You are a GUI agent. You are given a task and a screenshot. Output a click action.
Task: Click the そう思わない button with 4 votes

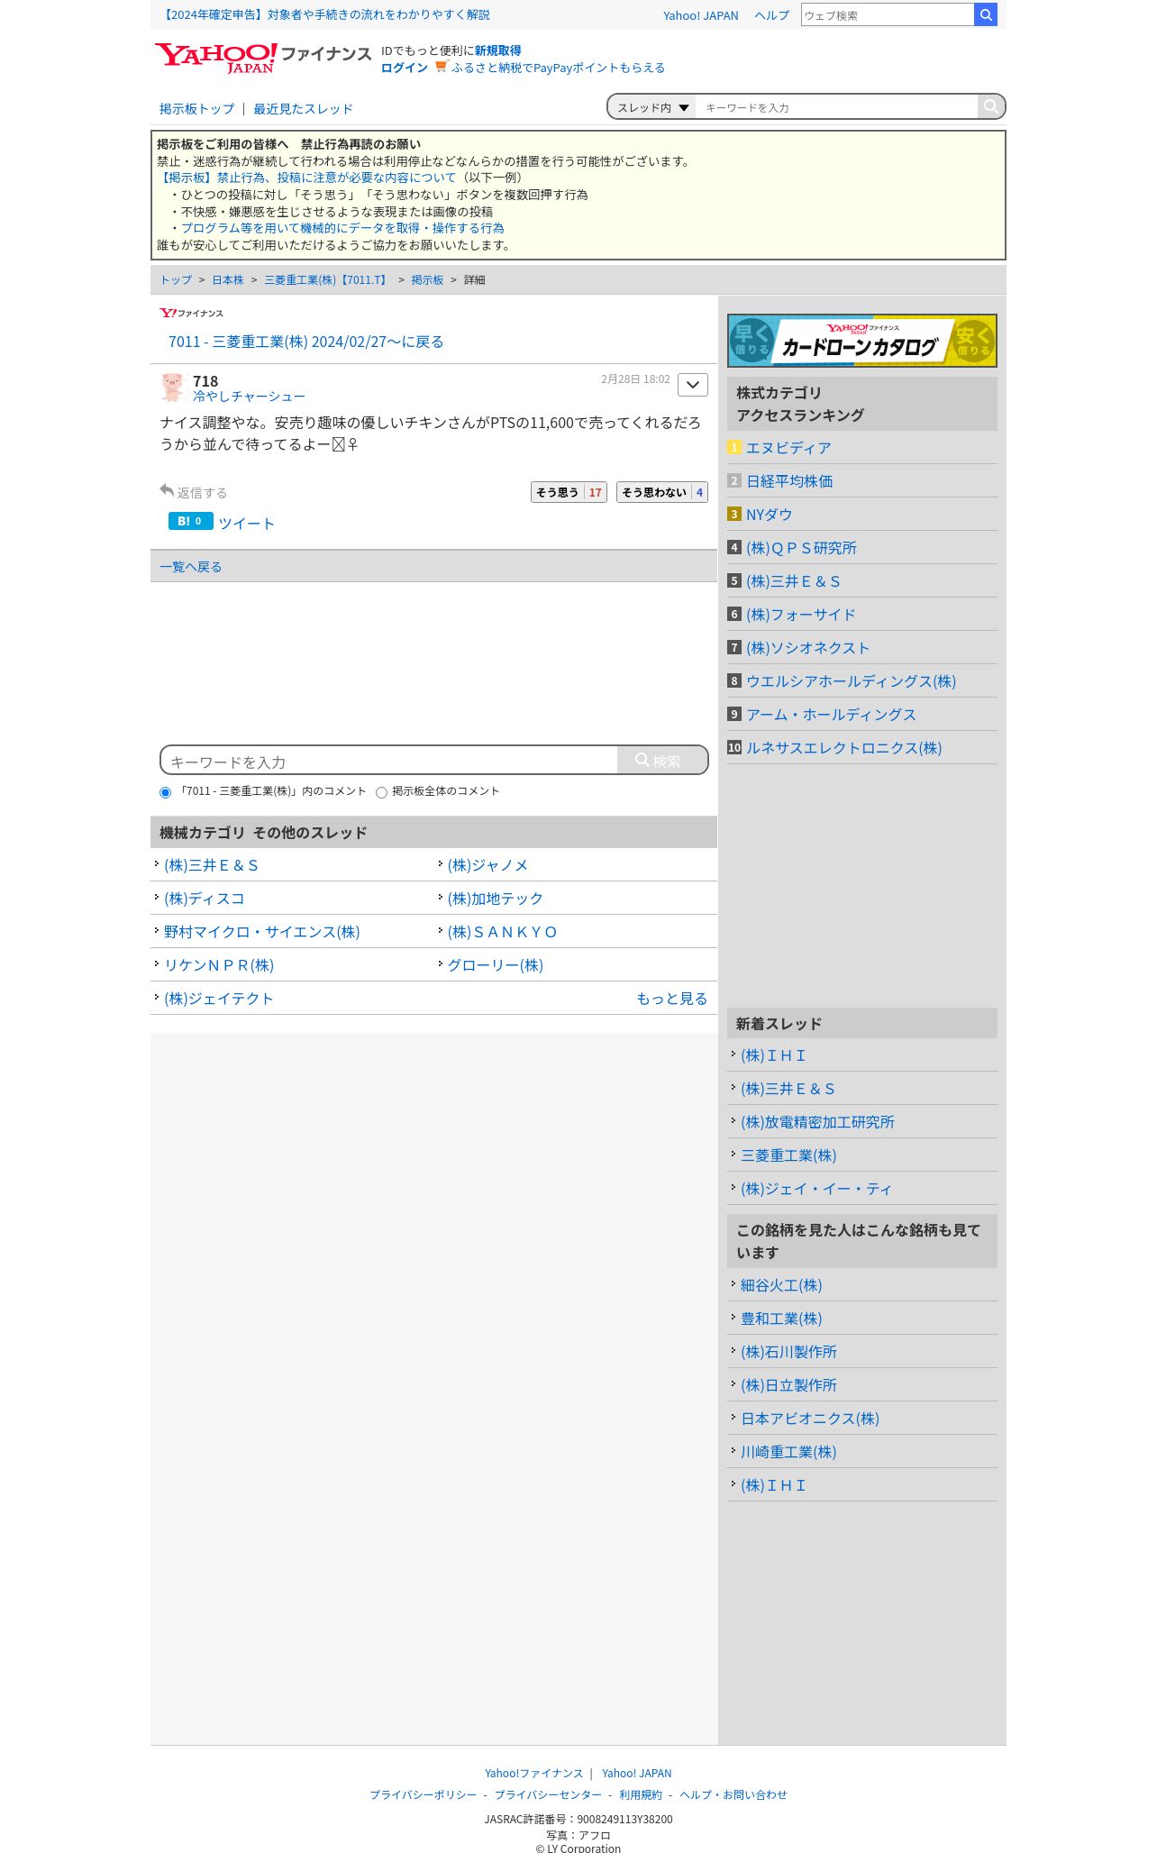click(x=662, y=492)
